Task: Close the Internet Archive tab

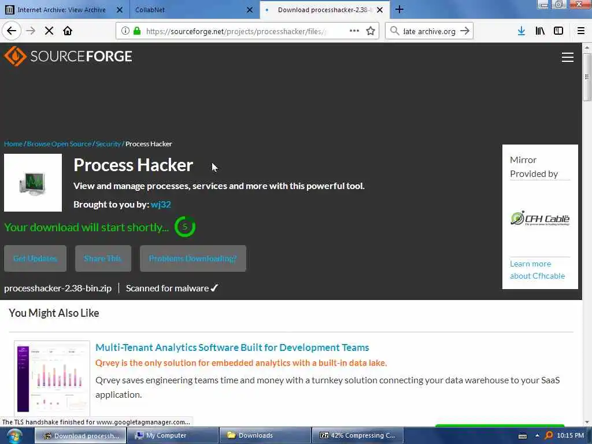Action: pyautogui.click(x=120, y=10)
